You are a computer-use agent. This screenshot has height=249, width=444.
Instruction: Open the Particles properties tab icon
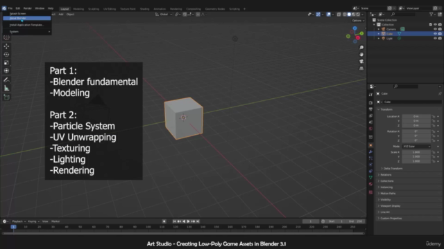(x=370, y=158)
